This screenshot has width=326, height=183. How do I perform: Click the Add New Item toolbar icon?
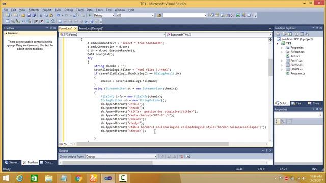click(15, 15)
